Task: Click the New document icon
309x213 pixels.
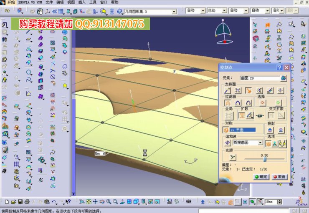Action: click(7, 202)
